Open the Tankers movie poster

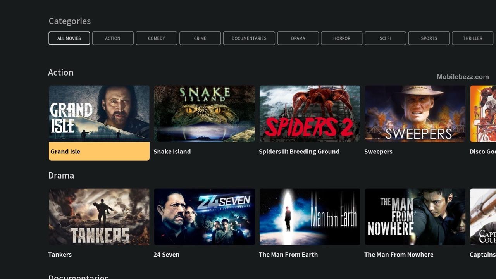click(x=99, y=217)
